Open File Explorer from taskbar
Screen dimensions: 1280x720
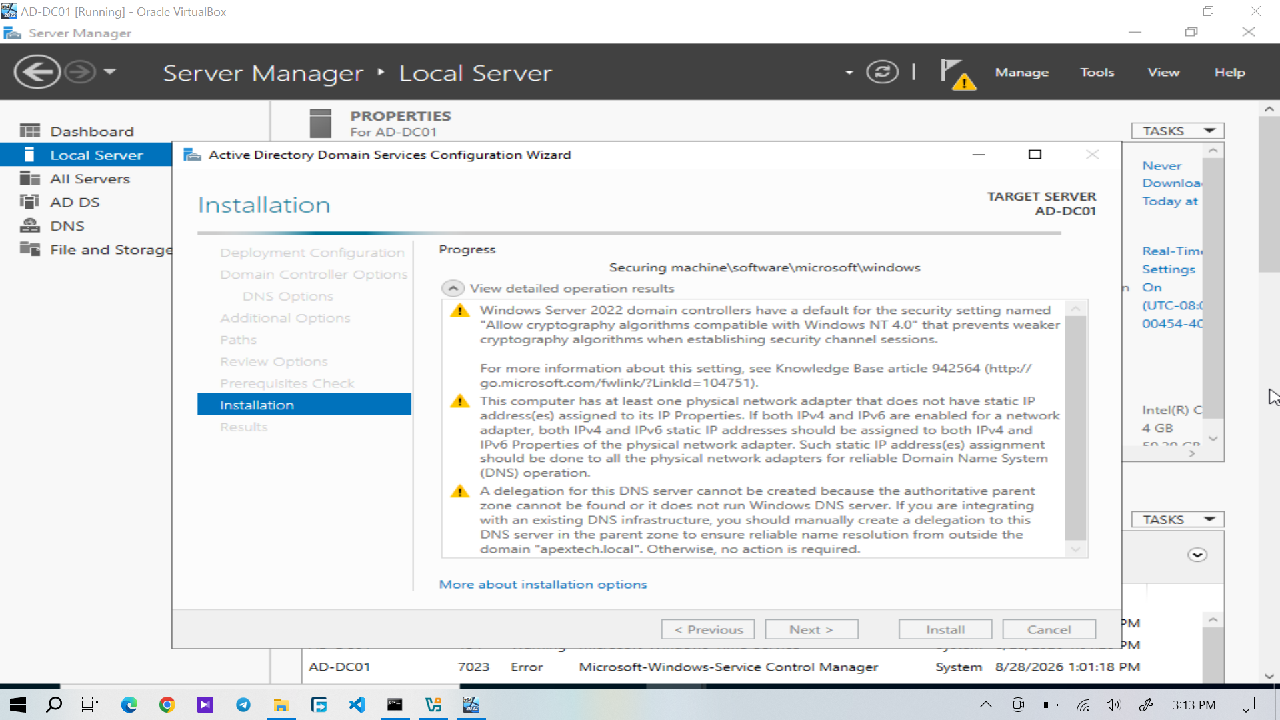pyautogui.click(x=281, y=705)
